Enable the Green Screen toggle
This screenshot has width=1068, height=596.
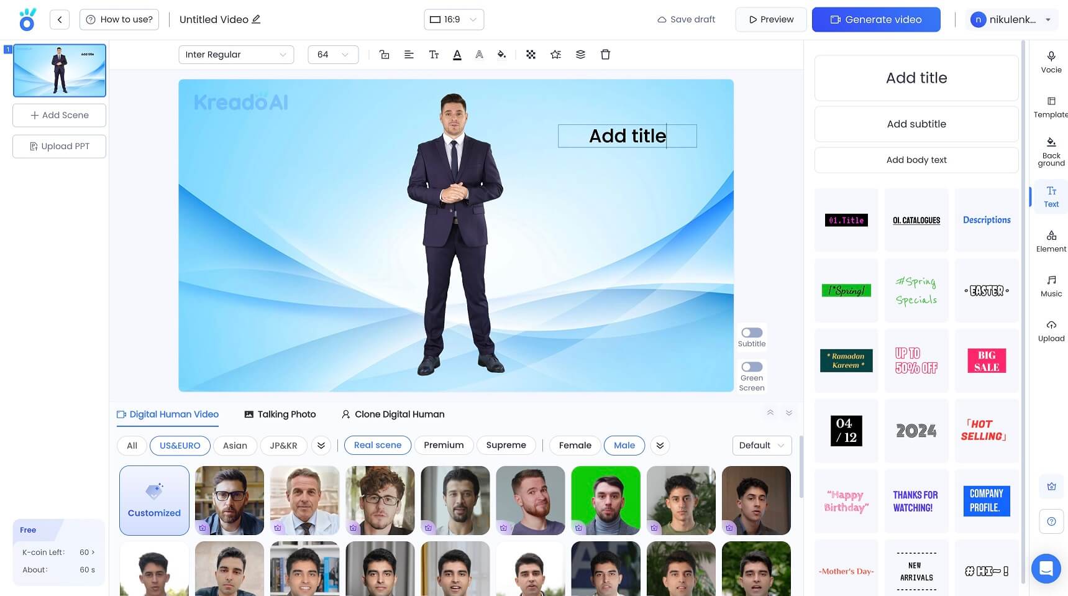(751, 367)
